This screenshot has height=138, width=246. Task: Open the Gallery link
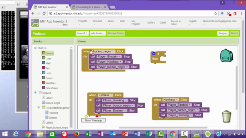151,23
